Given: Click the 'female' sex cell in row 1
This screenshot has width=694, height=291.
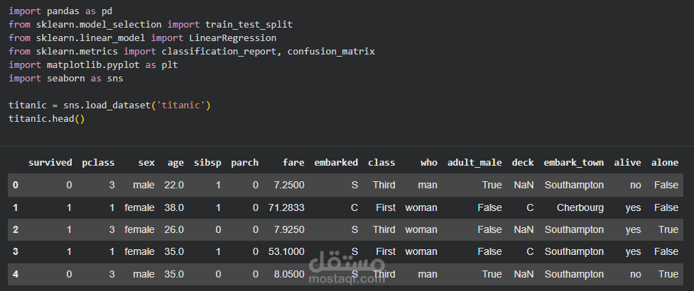Looking at the screenshot, I should pyautogui.click(x=140, y=207).
